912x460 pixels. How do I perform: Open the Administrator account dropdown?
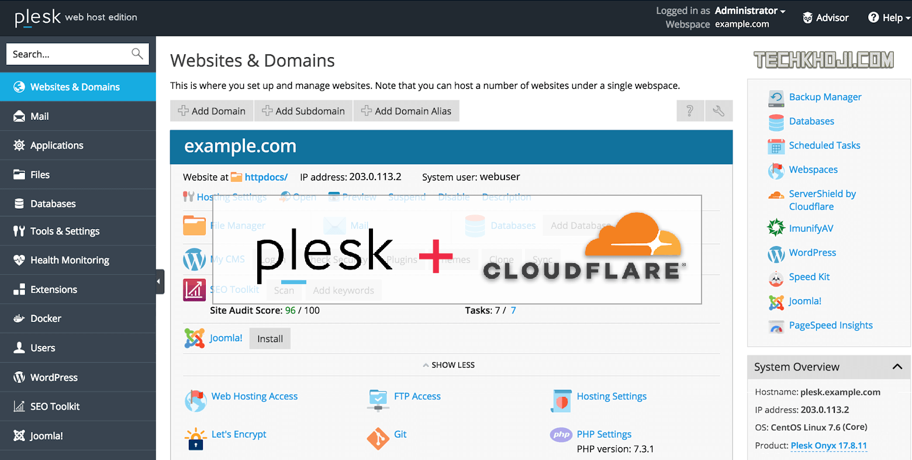pyautogui.click(x=750, y=11)
